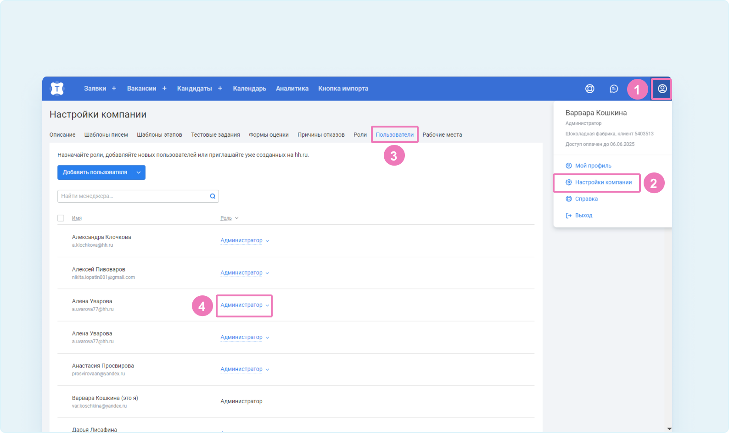This screenshot has width=729, height=433.
Task: Expand the Добавить пользователя split arrow
Action: (139, 172)
